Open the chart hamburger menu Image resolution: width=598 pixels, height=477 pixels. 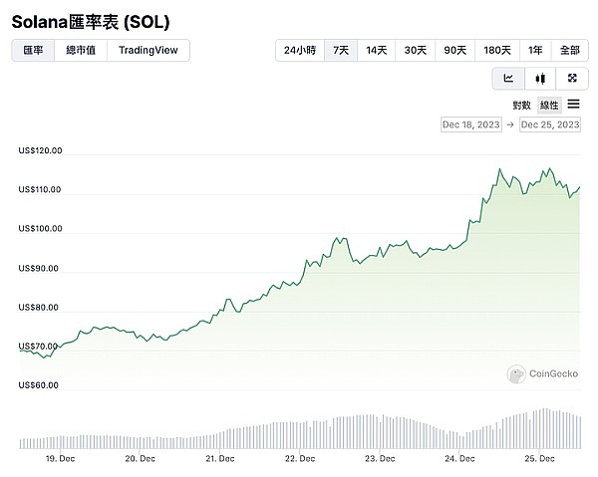(574, 105)
